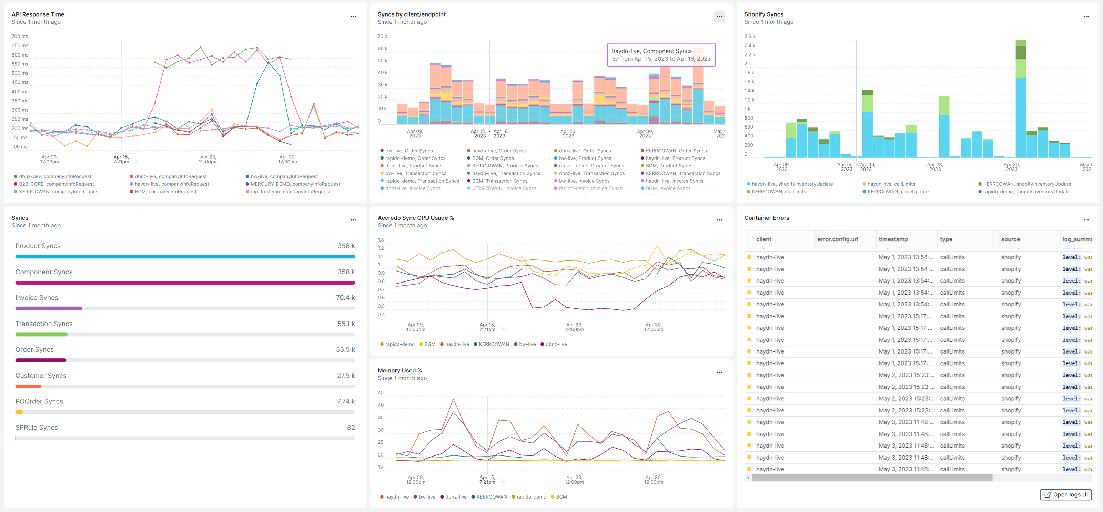
Task: Open the Syncs widget ellipsis menu
Action: coord(353,219)
